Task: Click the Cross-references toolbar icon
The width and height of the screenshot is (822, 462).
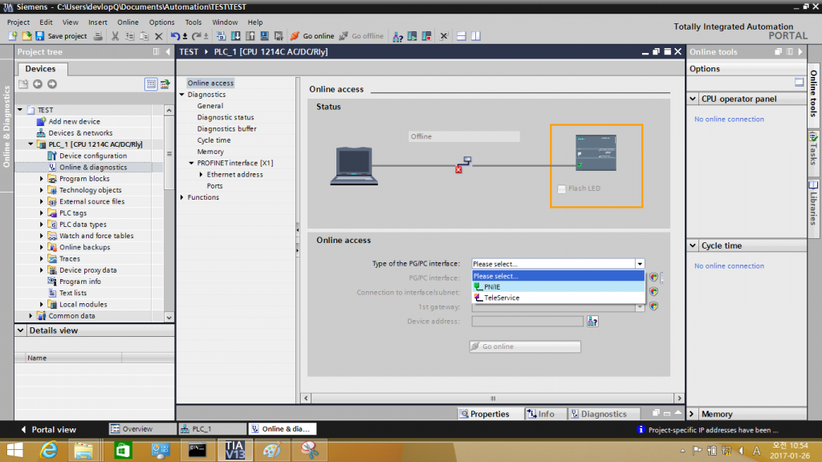Action: (444, 36)
